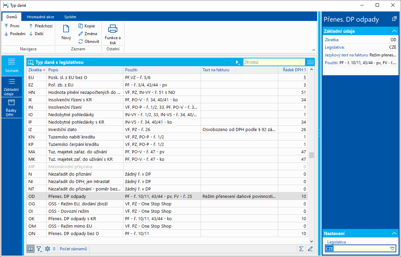The width and height of the screenshot is (401, 257).
Task: Select the row Posk. sl. z EU bez O
Action: tap(167, 77)
